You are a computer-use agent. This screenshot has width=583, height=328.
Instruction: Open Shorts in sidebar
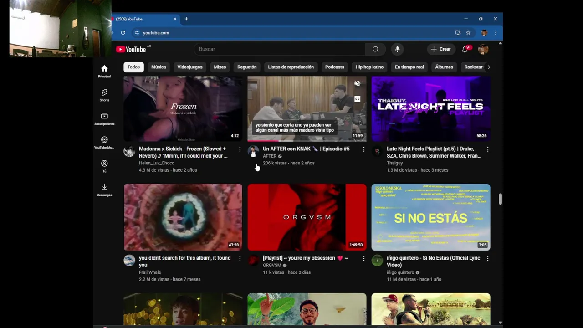[x=104, y=95]
